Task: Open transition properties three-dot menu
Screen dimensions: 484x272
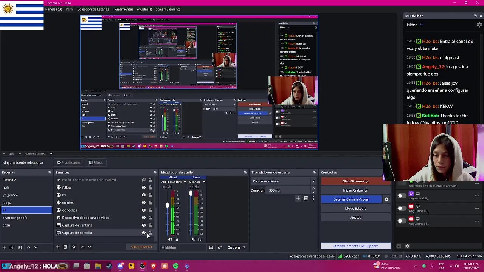Action: pyautogui.click(x=313, y=198)
